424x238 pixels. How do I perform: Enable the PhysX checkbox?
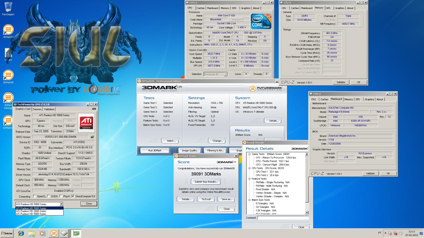pos(61,196)
